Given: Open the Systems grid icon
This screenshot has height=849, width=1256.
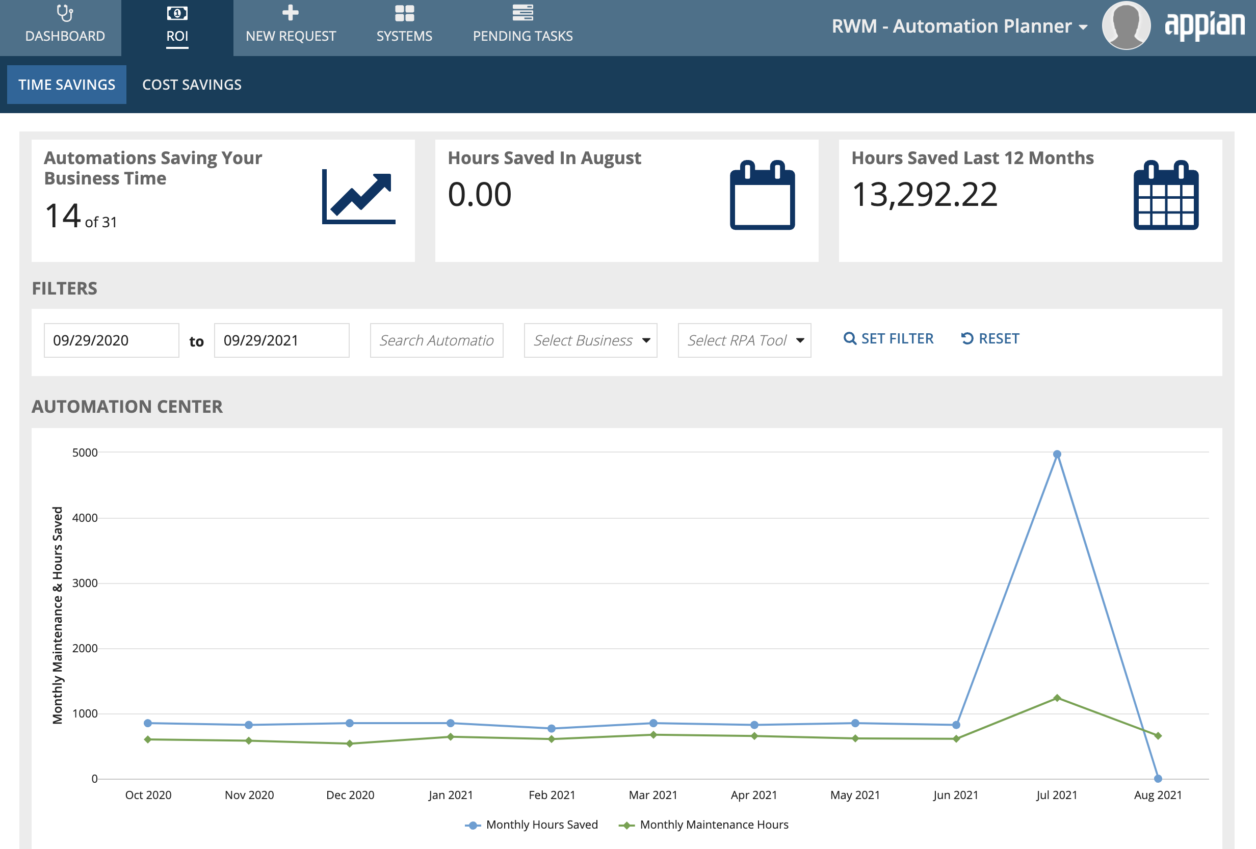Looking at the screenshot, I should point(404,13).
